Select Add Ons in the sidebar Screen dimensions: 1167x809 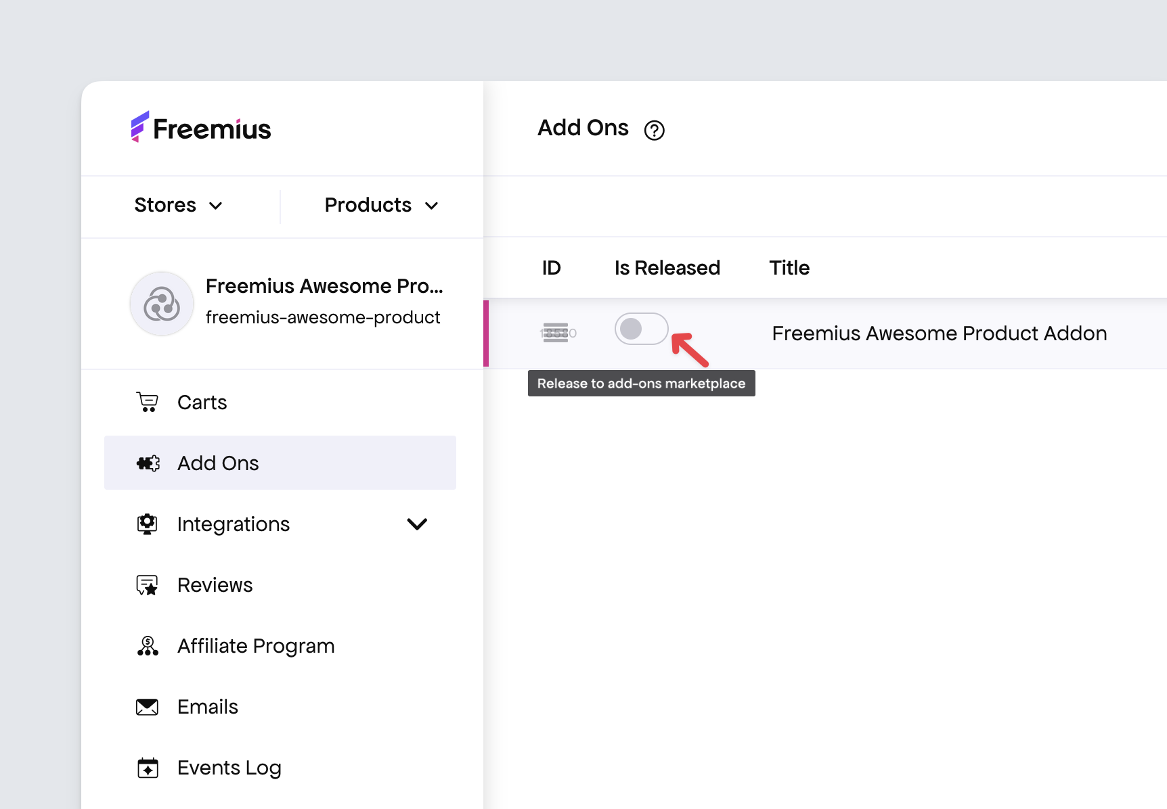pos(280,463)
